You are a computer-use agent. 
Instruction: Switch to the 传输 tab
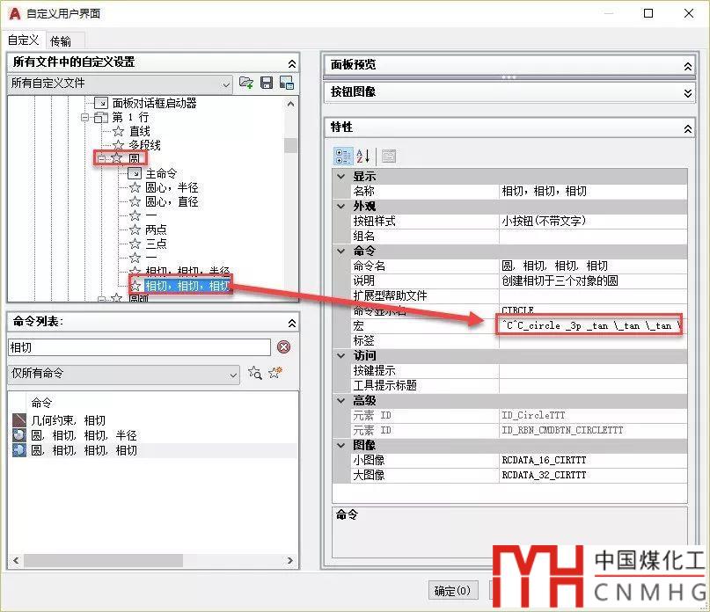[60, 41]
